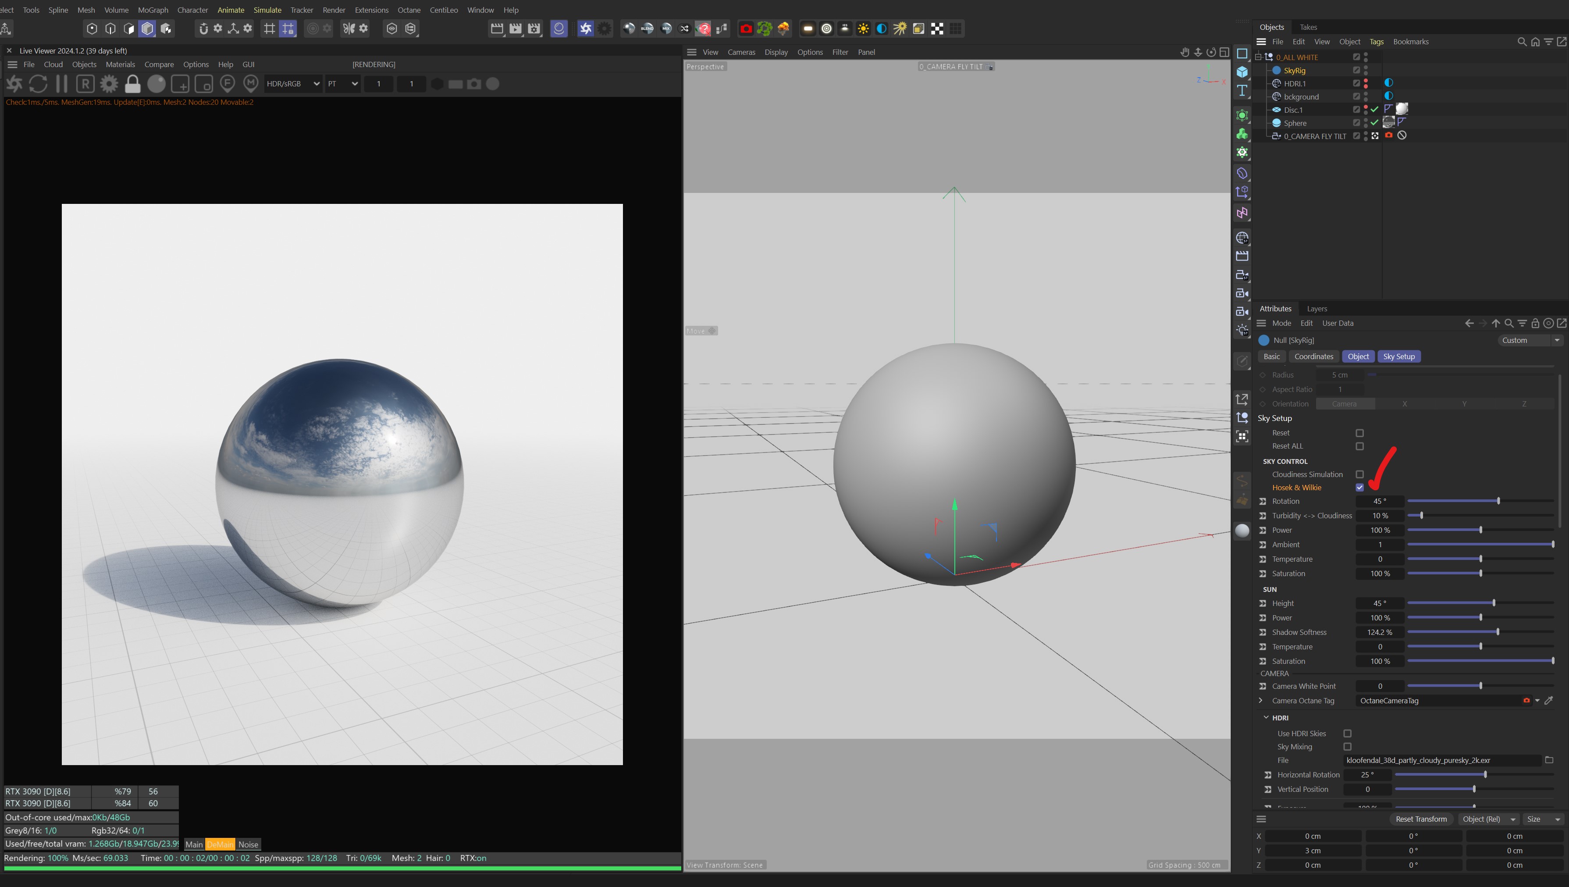
Task: Click the Live Viewer pause render icon
Action: point(61,83)
